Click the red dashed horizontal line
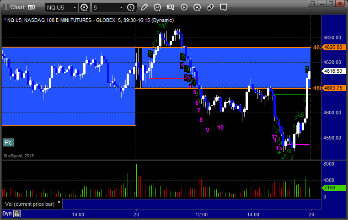 click(x=174, y=79)
